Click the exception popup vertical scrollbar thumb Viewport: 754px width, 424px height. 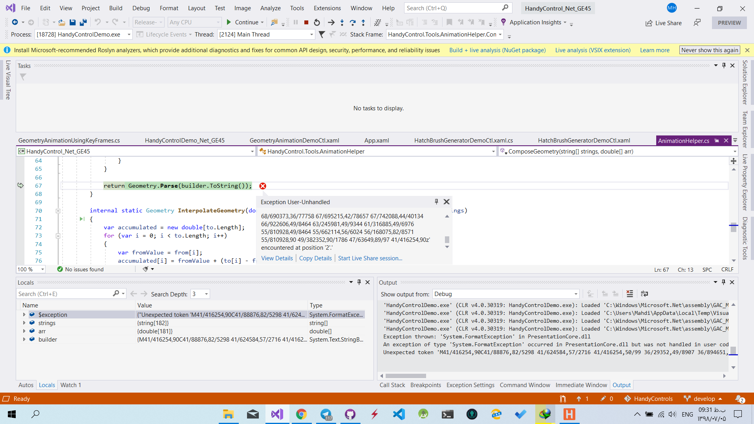pos(447,239)
